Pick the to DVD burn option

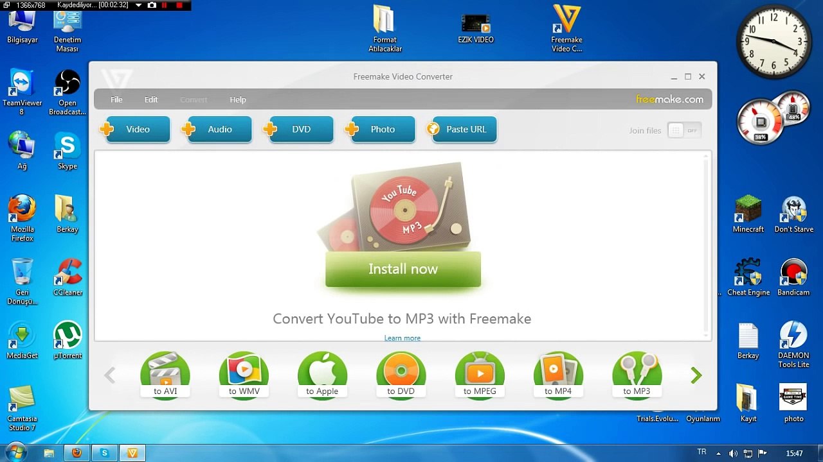tap(401, 375)
